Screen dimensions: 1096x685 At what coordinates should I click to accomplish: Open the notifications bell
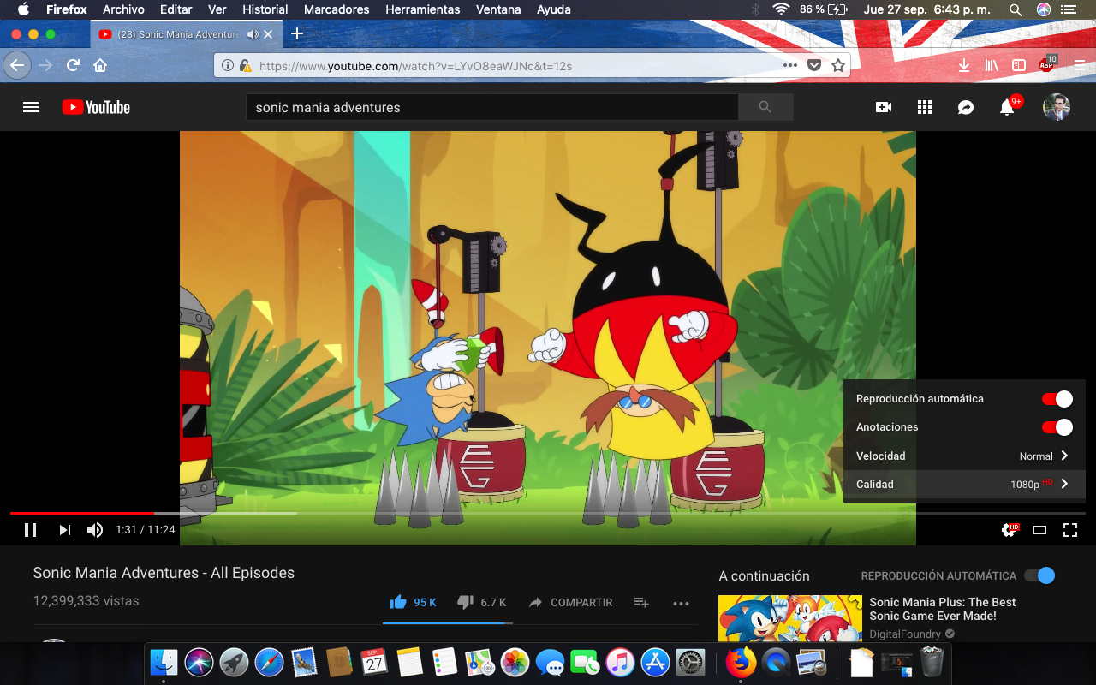[x=1008, y=107]
